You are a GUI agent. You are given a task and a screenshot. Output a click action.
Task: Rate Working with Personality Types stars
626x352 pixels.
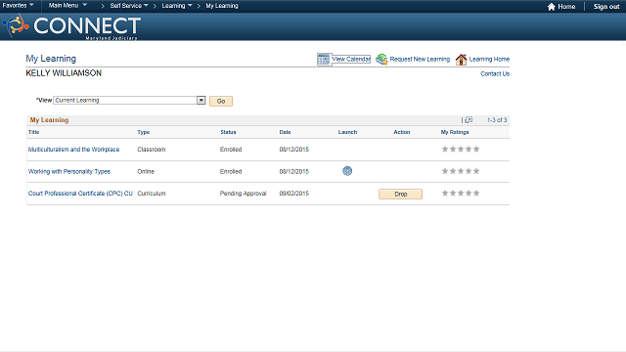click(461, 171)
